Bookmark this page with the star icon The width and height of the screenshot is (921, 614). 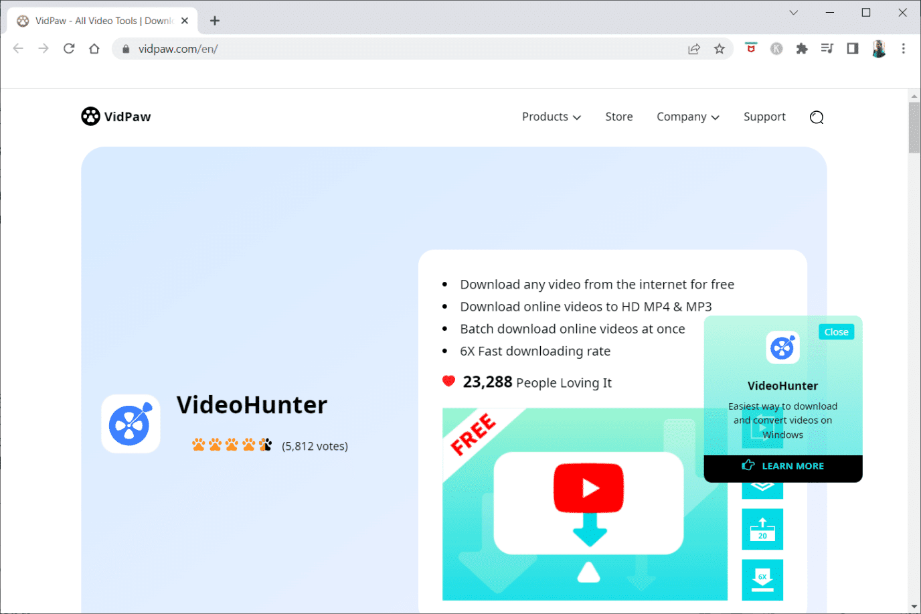click(720, 49)
